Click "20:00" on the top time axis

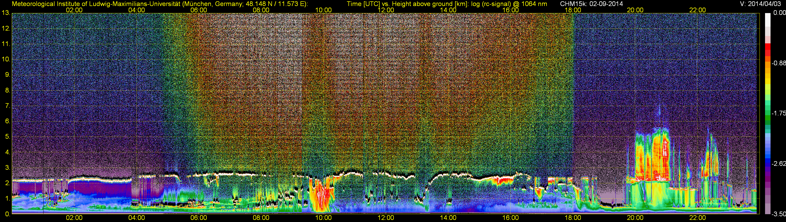(x=635, y=10)
